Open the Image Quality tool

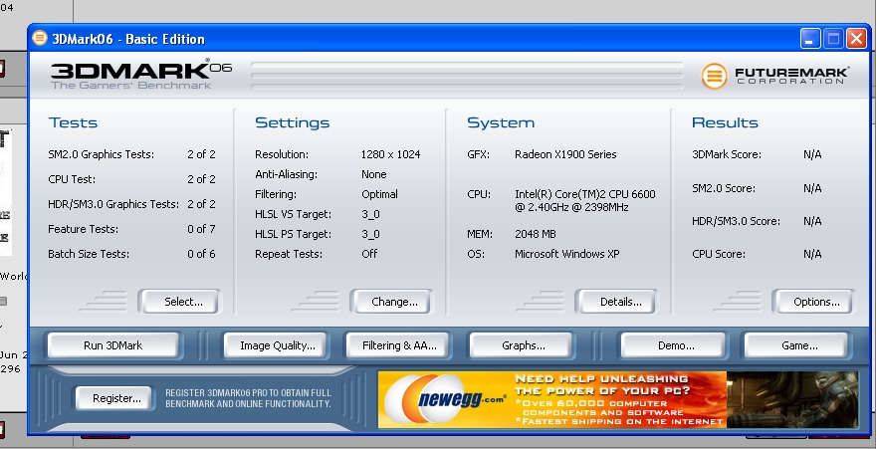276,345
